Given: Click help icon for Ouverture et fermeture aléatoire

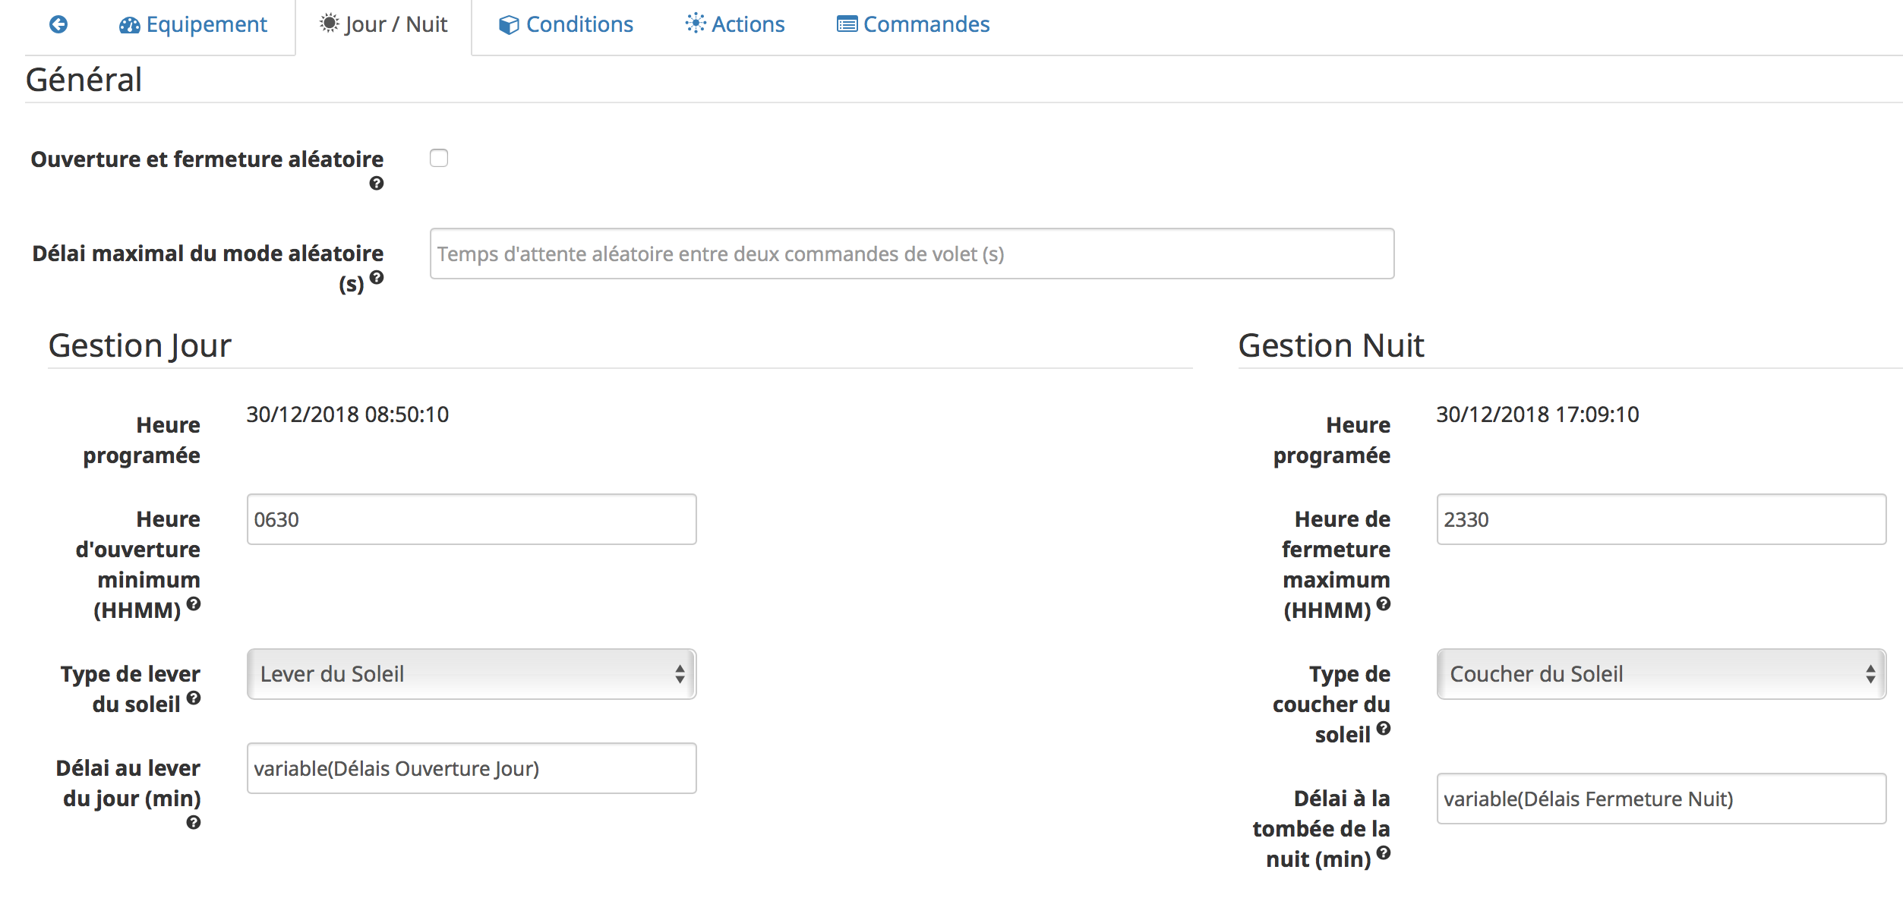Looking at the screenshot, I should (376, 184).
